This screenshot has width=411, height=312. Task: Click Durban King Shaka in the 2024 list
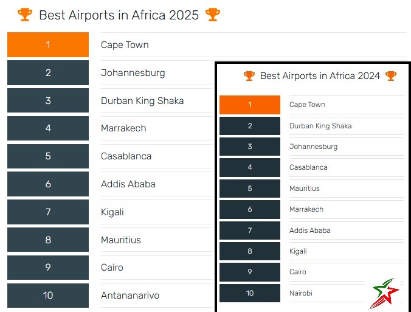click(320, 126)
